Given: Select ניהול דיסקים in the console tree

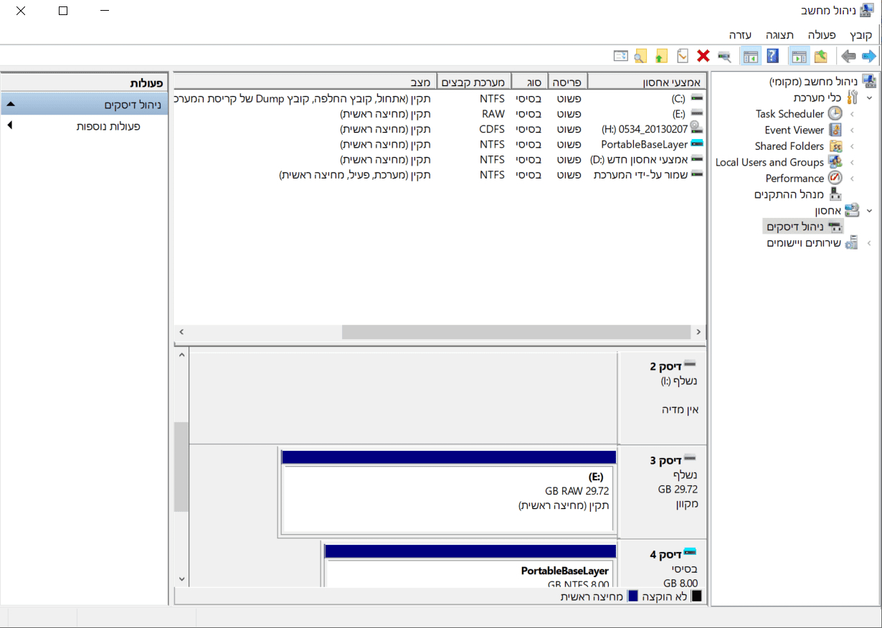Looking at the screenshot, I should 804,227.
